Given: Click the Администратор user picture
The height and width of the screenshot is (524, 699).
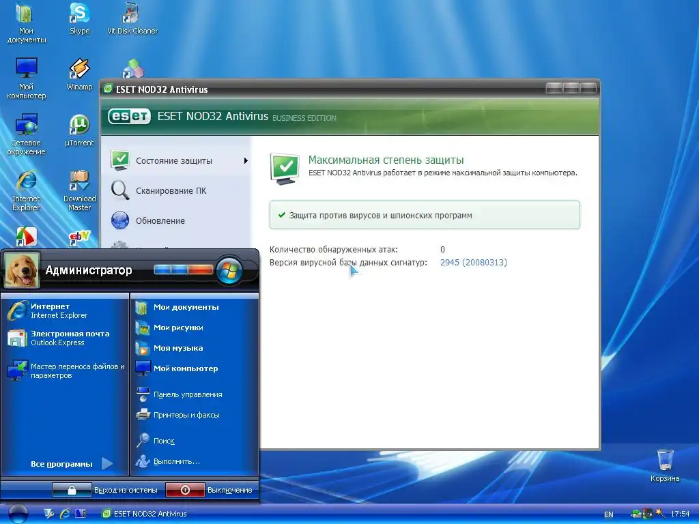Looking at the screenshot, I should point(22,270).
